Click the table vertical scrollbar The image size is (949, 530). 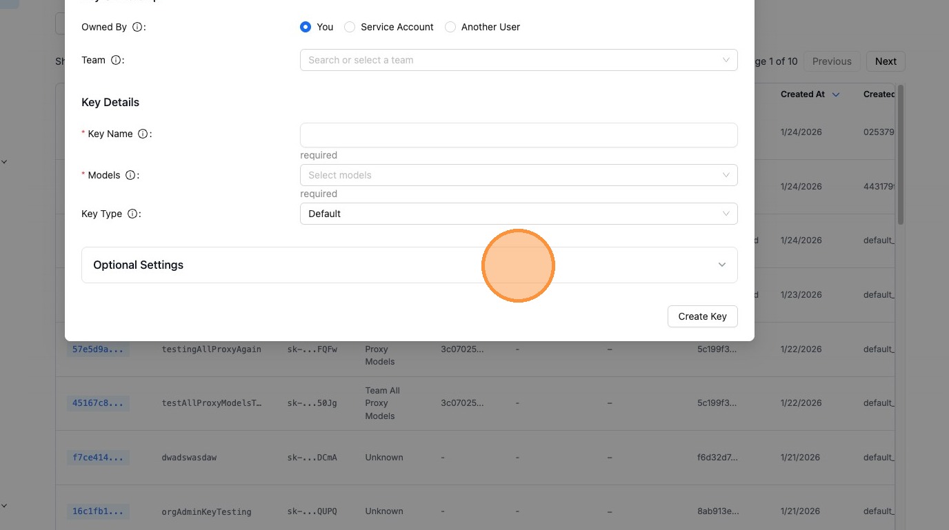pos(900,154)
